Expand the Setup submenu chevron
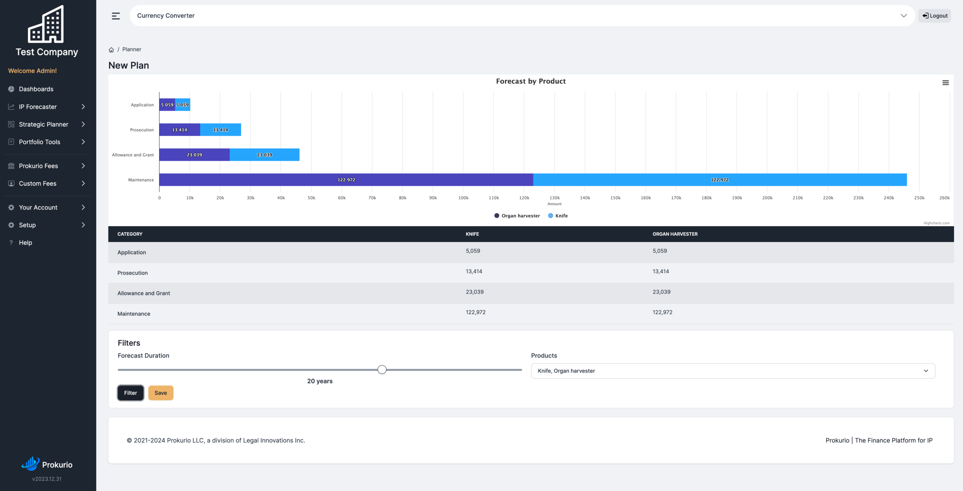Screen dimensions: 963x491 83,225
